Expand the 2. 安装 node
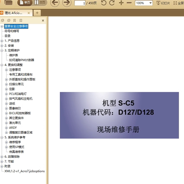The height and width of the screenshot is (184, 184). tap(2, 46)
